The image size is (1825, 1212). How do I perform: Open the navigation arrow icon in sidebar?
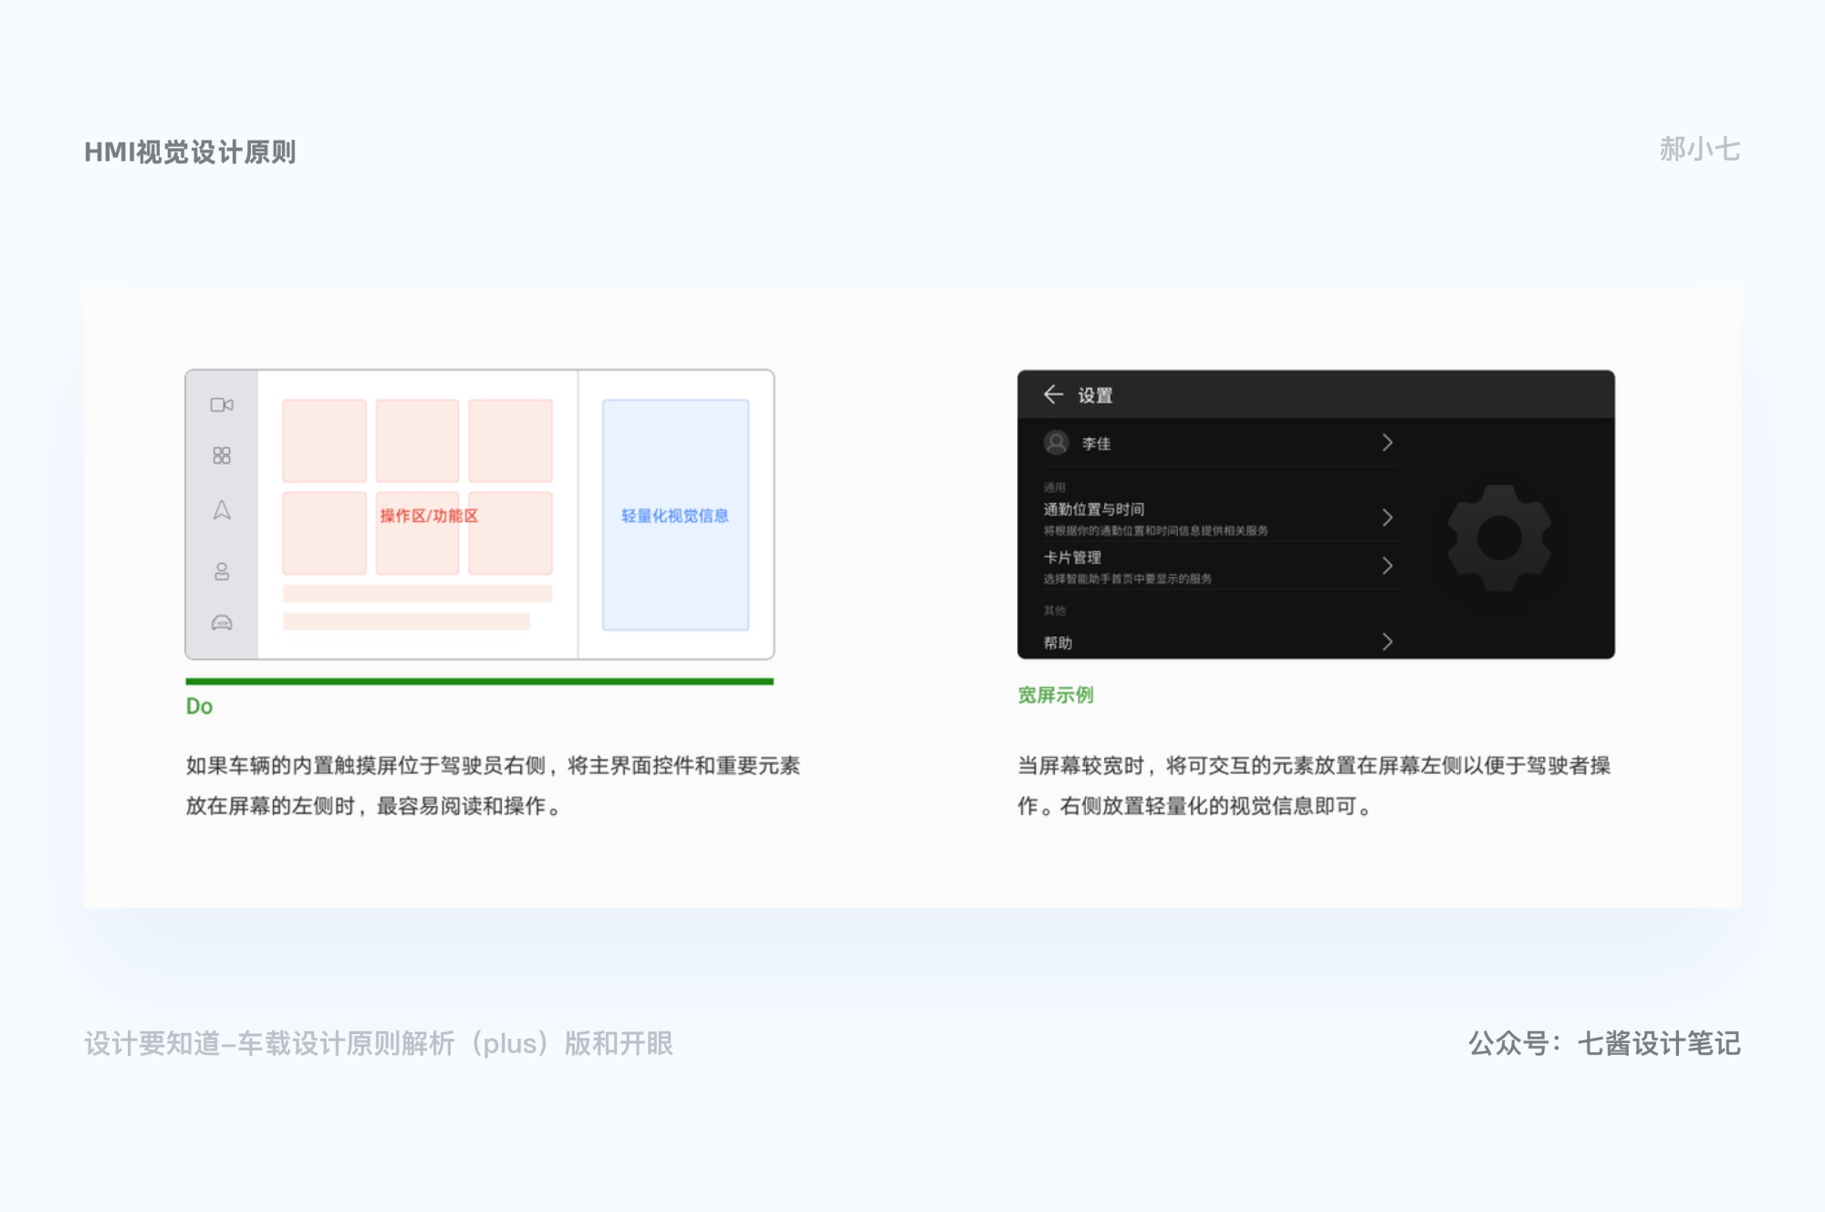222,510
